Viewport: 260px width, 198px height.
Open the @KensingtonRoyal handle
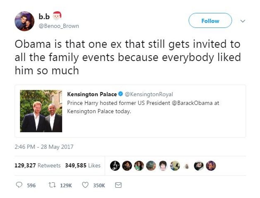[149, 94]
